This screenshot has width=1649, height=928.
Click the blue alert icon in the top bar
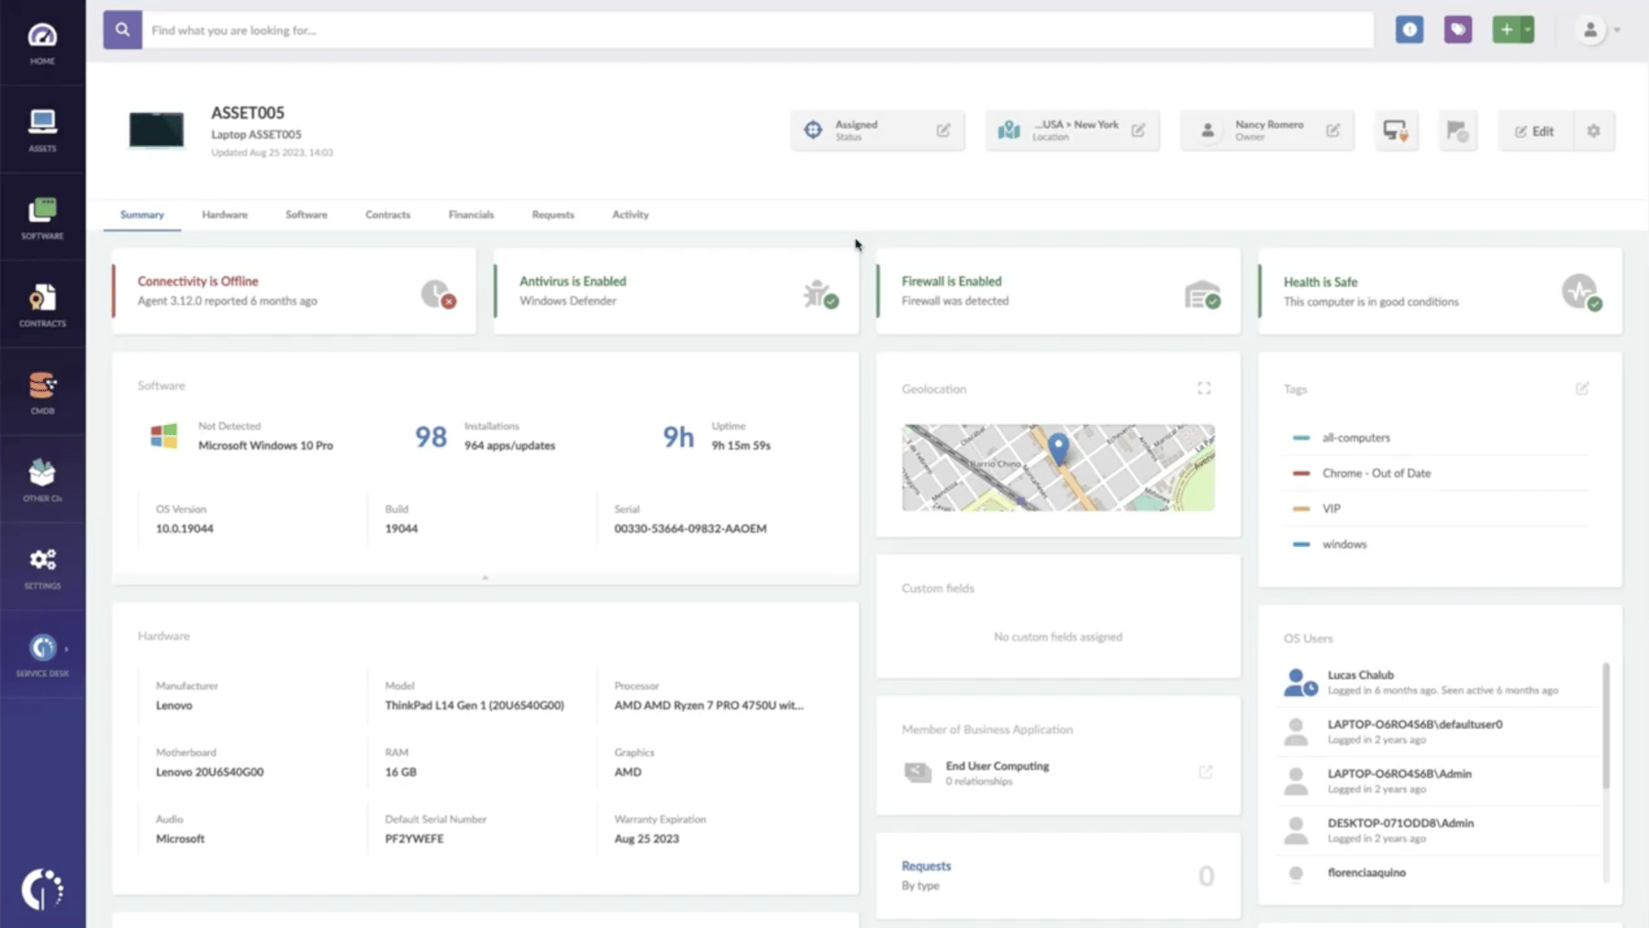(1410, 29)
